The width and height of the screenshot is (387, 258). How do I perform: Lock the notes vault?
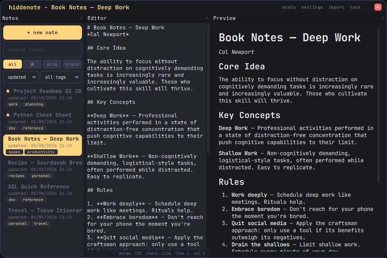[355, 7]
